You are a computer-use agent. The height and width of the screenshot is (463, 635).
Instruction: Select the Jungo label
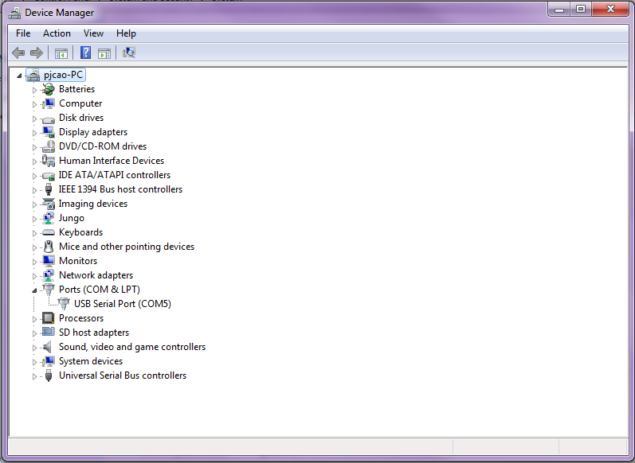click(71, 218)
